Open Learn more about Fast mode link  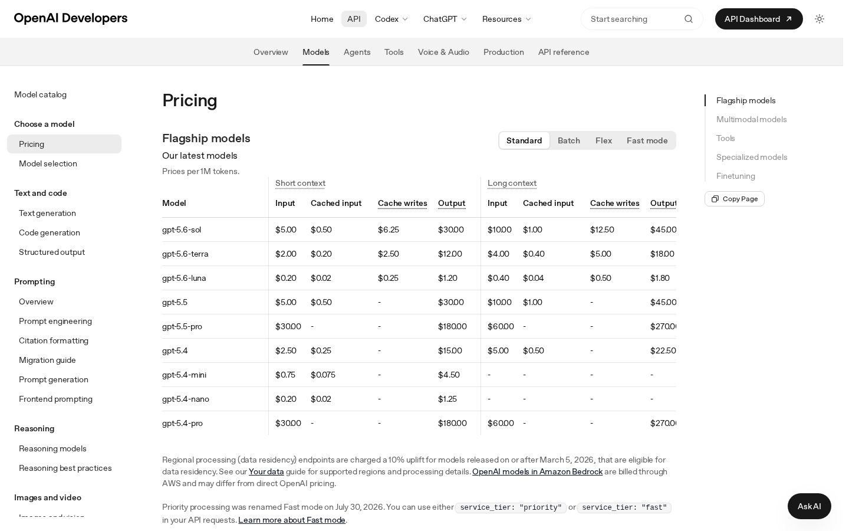point(292,520)
